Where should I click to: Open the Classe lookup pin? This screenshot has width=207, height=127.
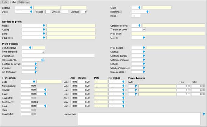point(144,38)
